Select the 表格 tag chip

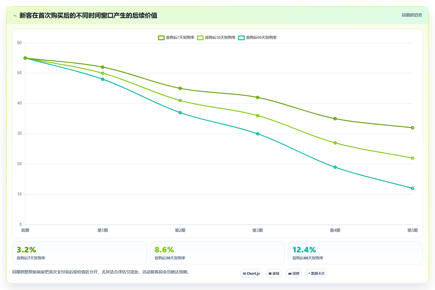pyautogui.click(x=274, y=273)
